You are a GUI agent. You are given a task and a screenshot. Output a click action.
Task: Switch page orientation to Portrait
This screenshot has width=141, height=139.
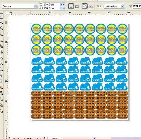coord(71,6)
